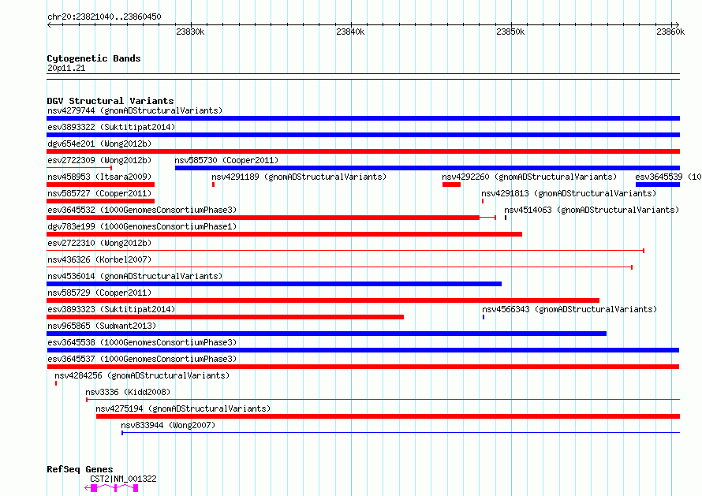
Task: Click the blue bar under esv3893322
Action: (363, 135)
